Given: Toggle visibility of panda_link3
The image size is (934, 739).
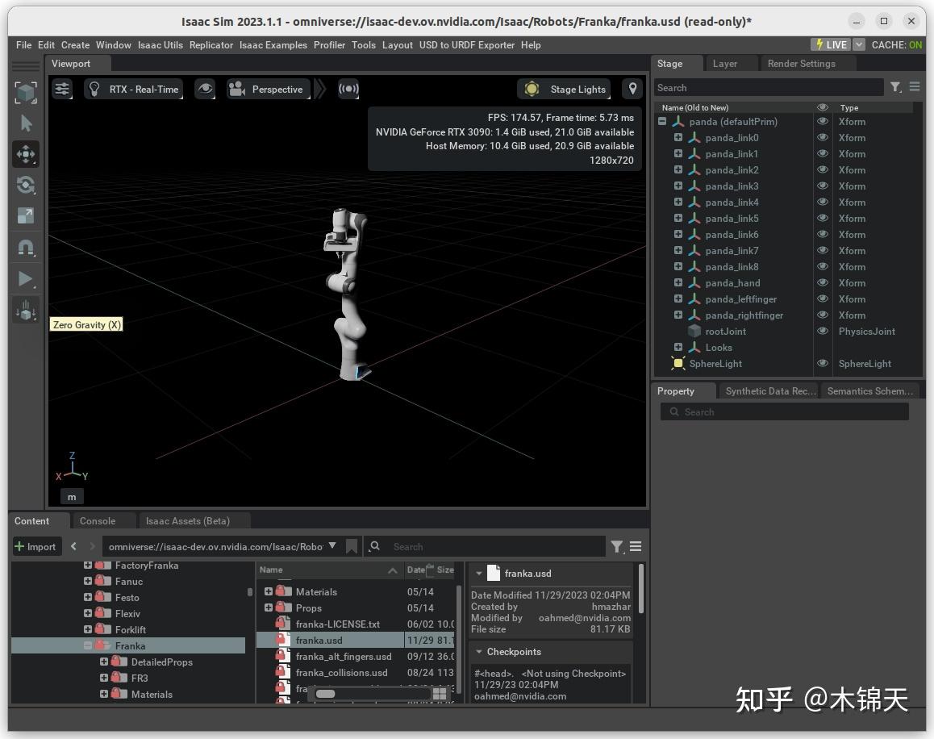Looking at the screenshot, I should pos(823,186).
